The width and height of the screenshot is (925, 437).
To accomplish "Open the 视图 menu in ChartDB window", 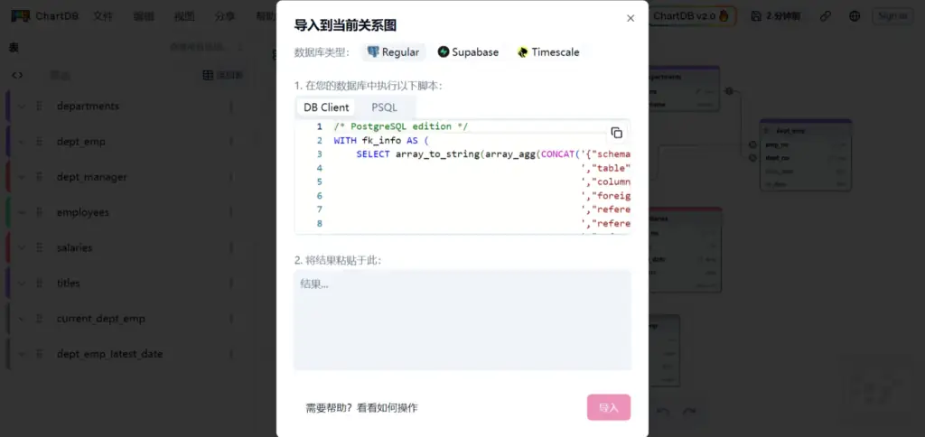I will [x=184, y=16].
